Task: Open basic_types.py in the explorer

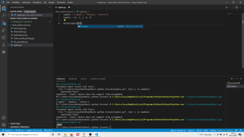Action: tap(20, 29)
